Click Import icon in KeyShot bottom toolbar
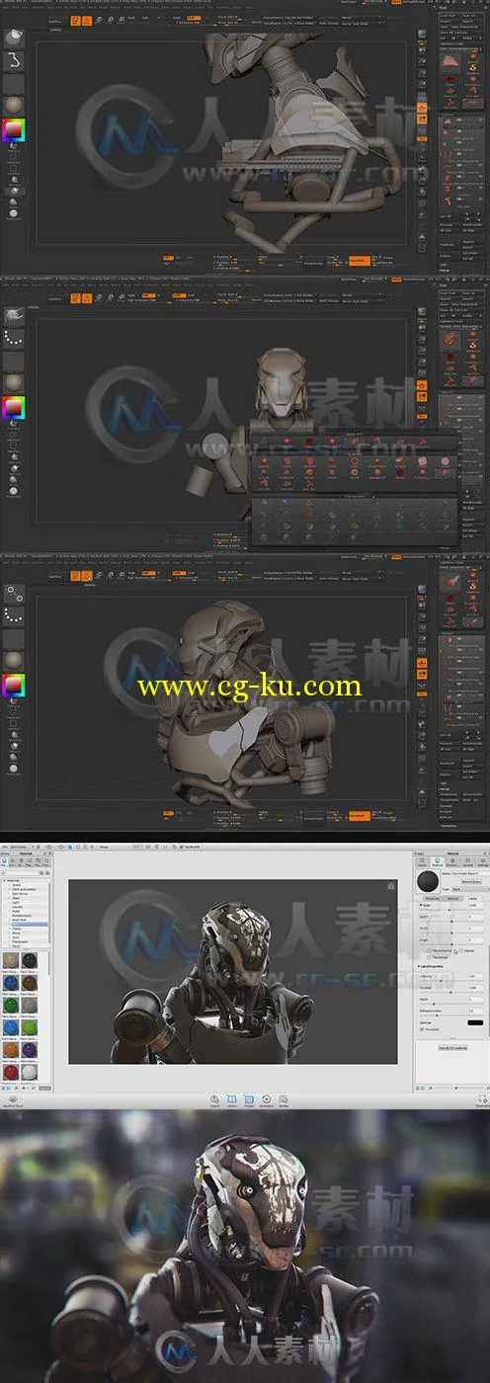 tap(214, 1098)
